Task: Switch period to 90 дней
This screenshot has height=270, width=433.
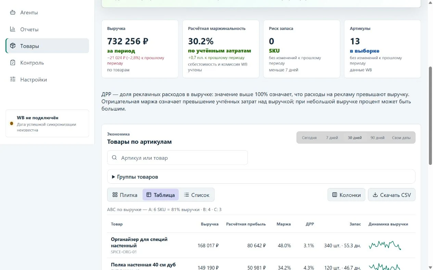Action: [377, 138]
